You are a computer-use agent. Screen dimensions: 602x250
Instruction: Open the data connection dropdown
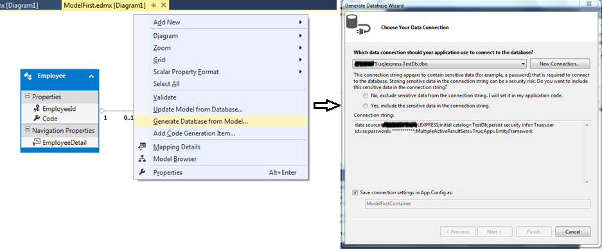pyautogui.click(x=523, y=63)
